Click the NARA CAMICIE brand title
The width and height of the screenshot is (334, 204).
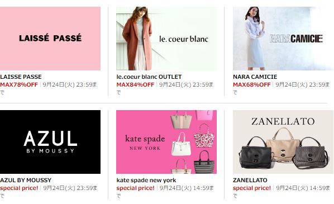pyautogui.click(x=255, y=77)
